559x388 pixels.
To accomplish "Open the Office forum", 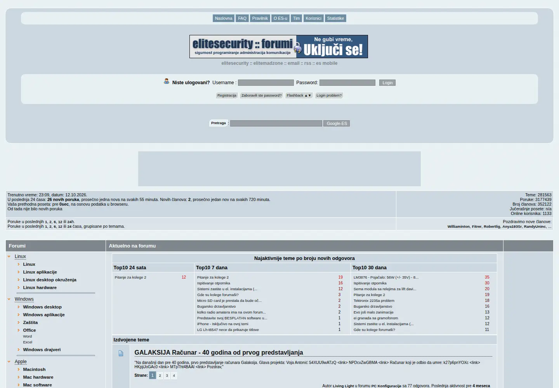I will (30, 330).
